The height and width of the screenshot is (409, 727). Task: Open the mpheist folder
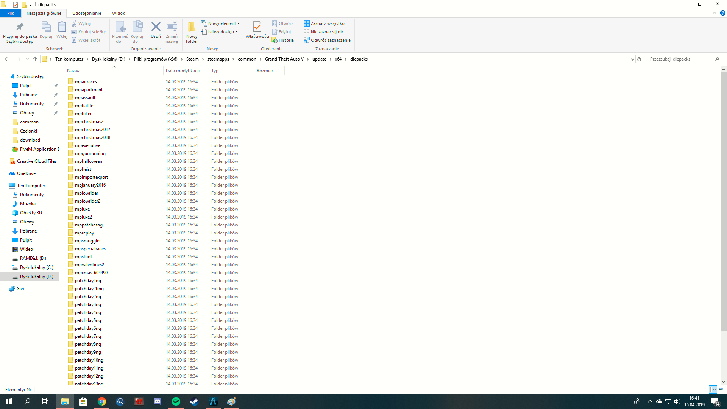(x=83, y=169)
